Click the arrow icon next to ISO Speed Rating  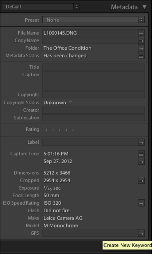(141, 203)
